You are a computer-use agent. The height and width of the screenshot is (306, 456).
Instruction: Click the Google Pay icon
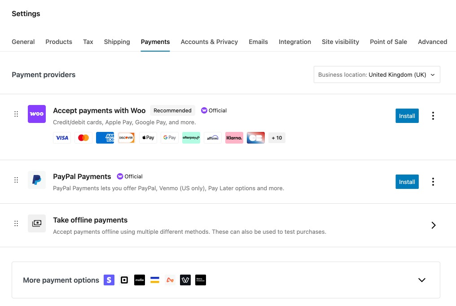coord(169,138)
